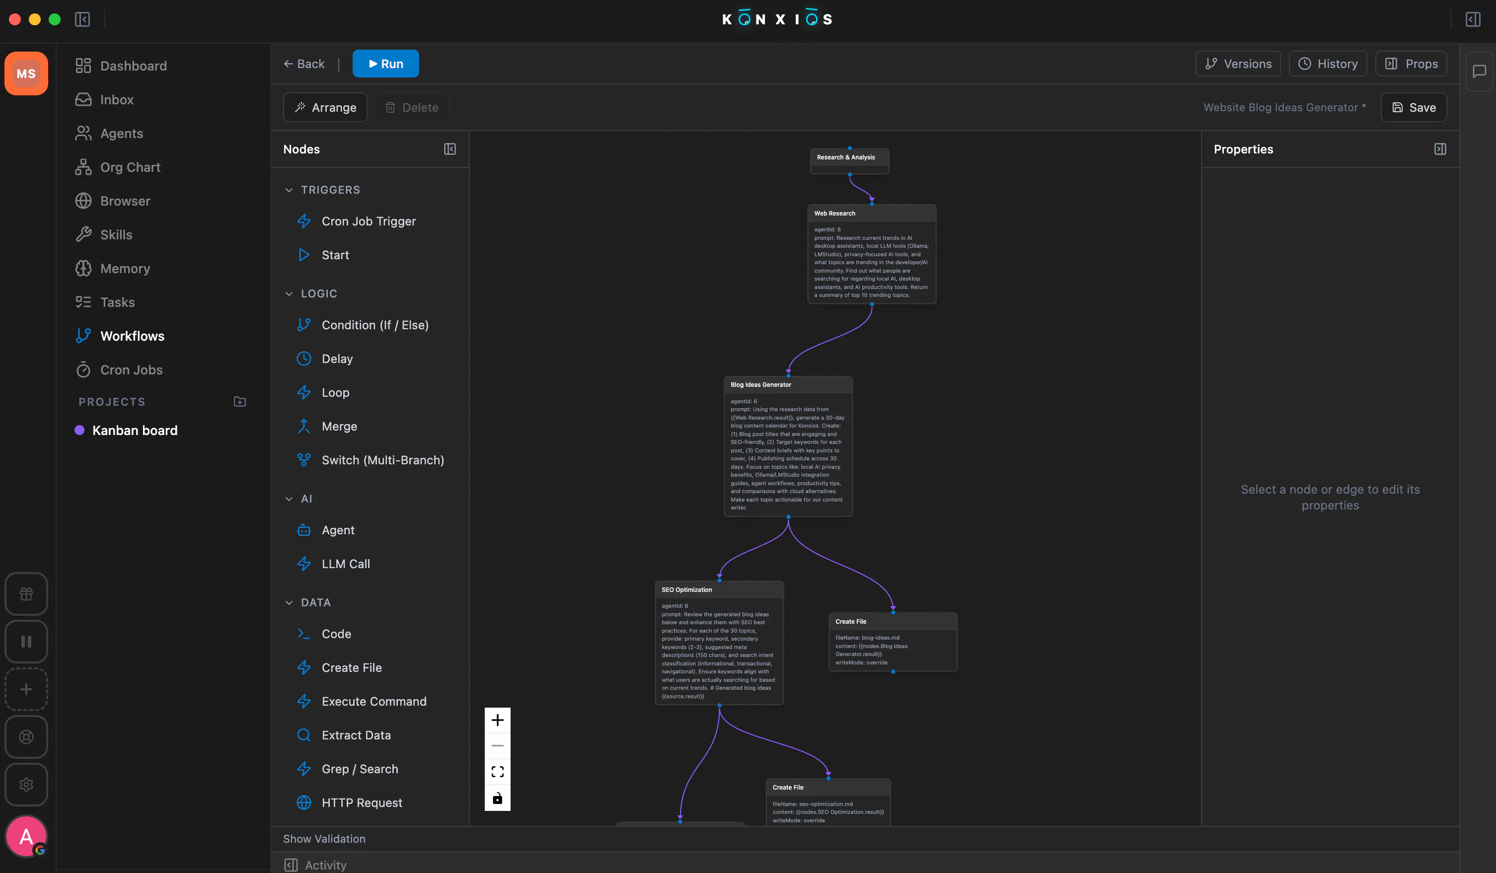Toggle canvas interactivity lock
1496x873 pixels.
498,798
